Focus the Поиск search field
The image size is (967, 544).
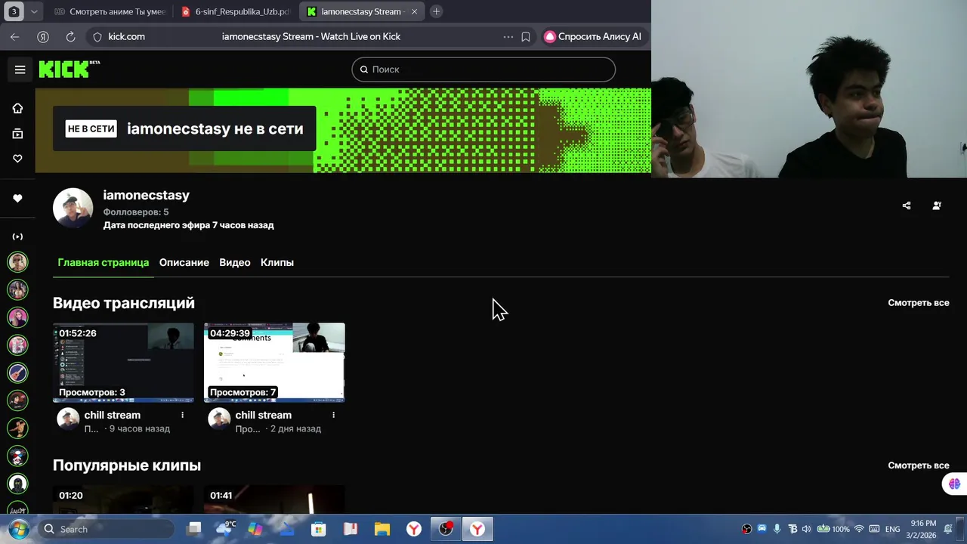click(483, 70)
